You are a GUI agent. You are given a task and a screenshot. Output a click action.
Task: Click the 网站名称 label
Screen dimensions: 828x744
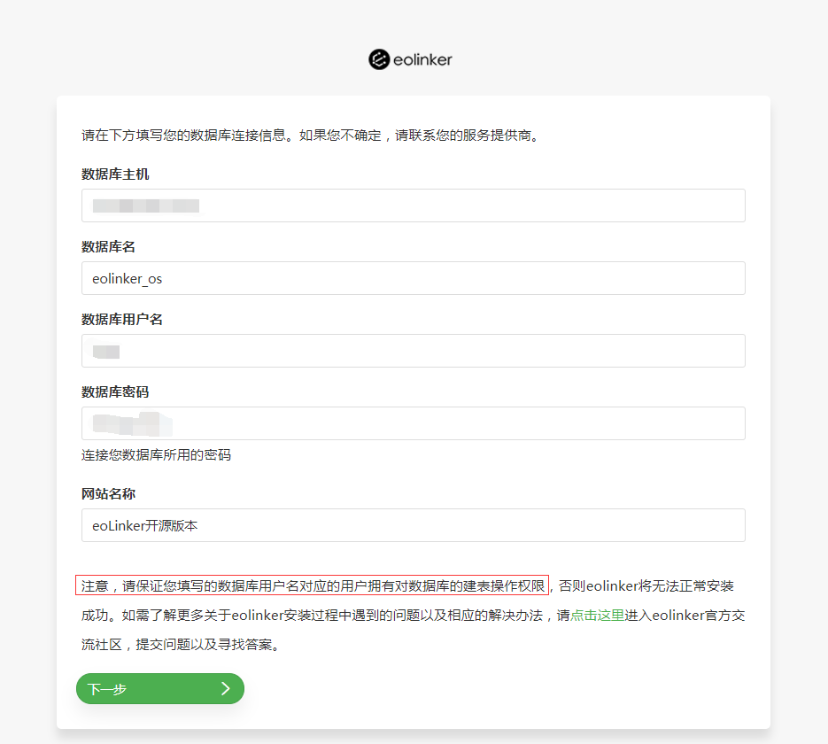[x=108, y=494]
